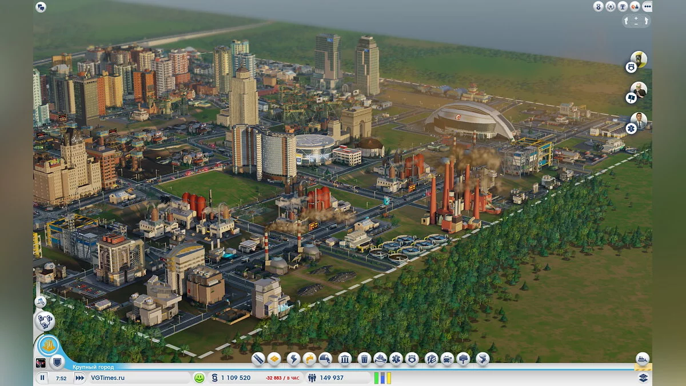Open the friends map-pin icon
This screenshot has height=386, width=686.
[x=635, y=6]
